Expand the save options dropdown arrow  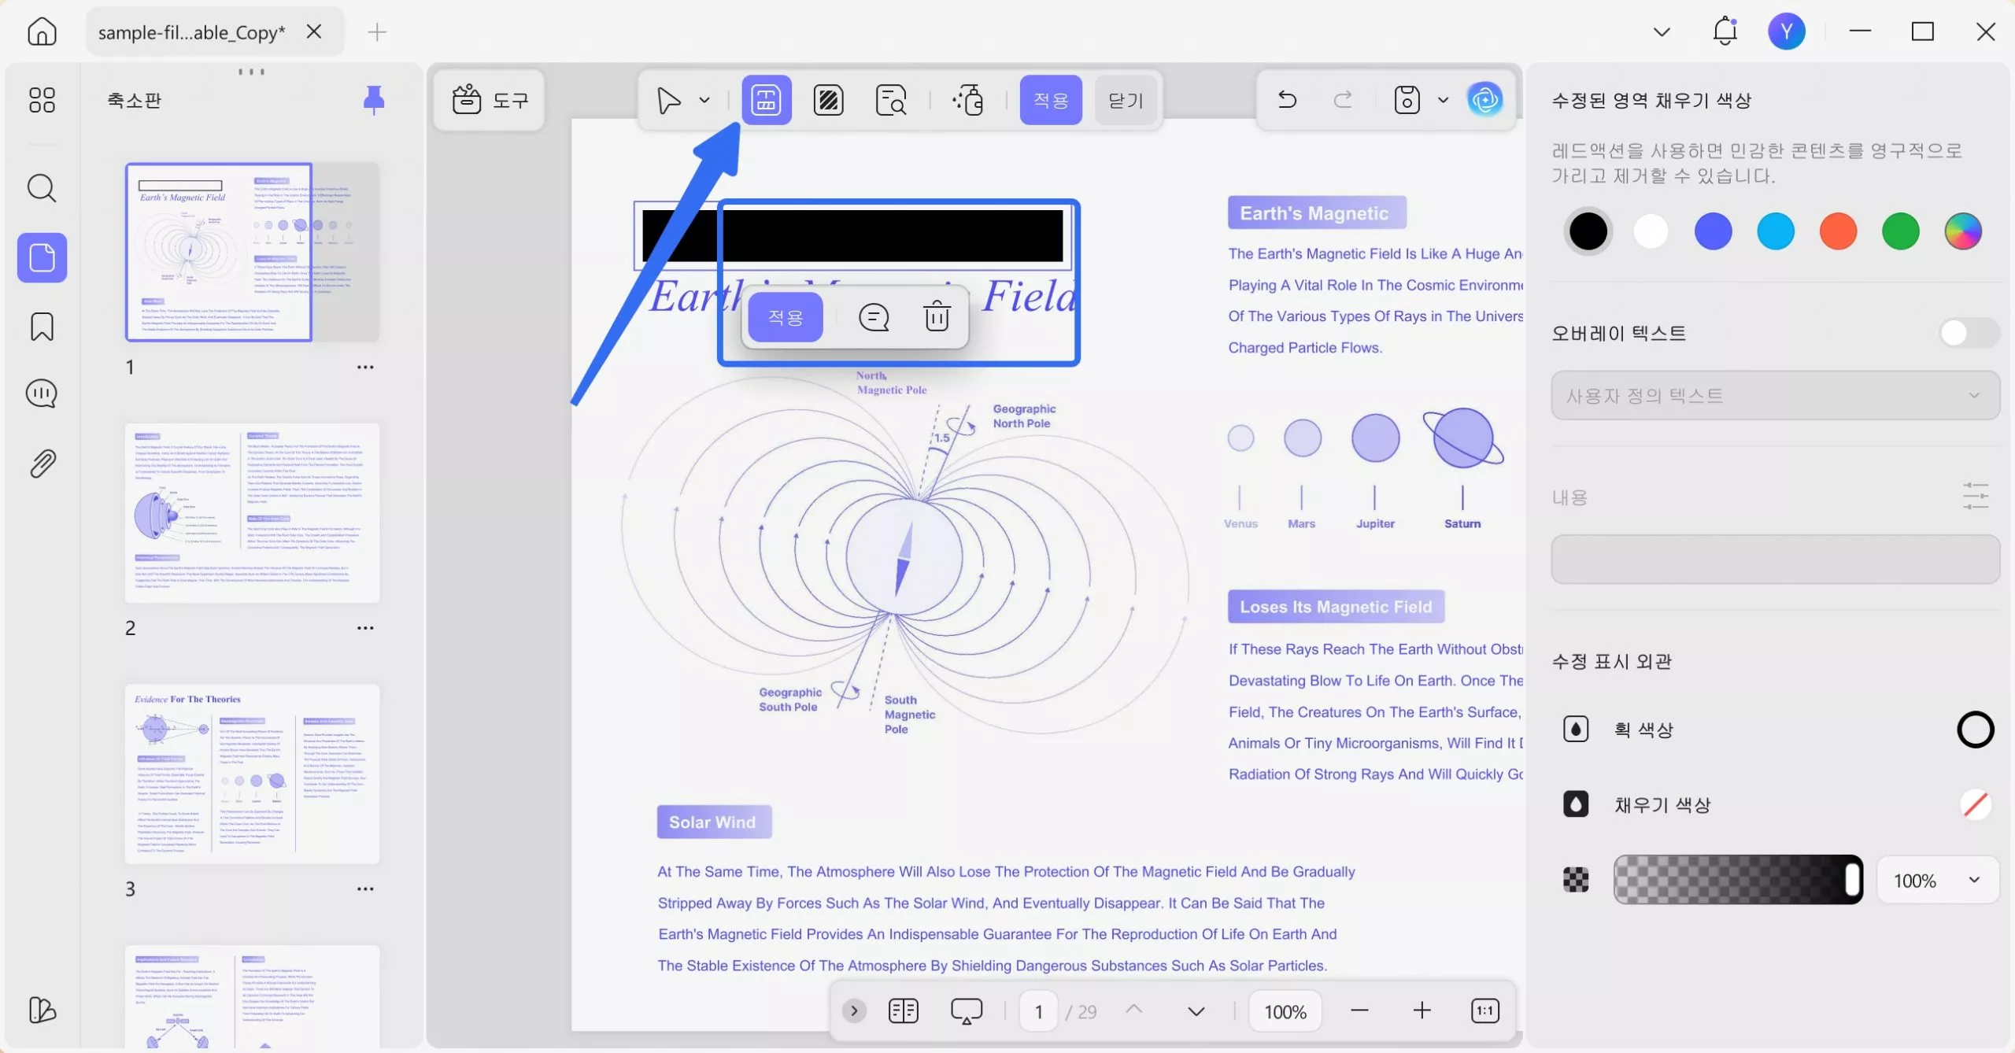pyautogui.click(x=1443, y=100)
